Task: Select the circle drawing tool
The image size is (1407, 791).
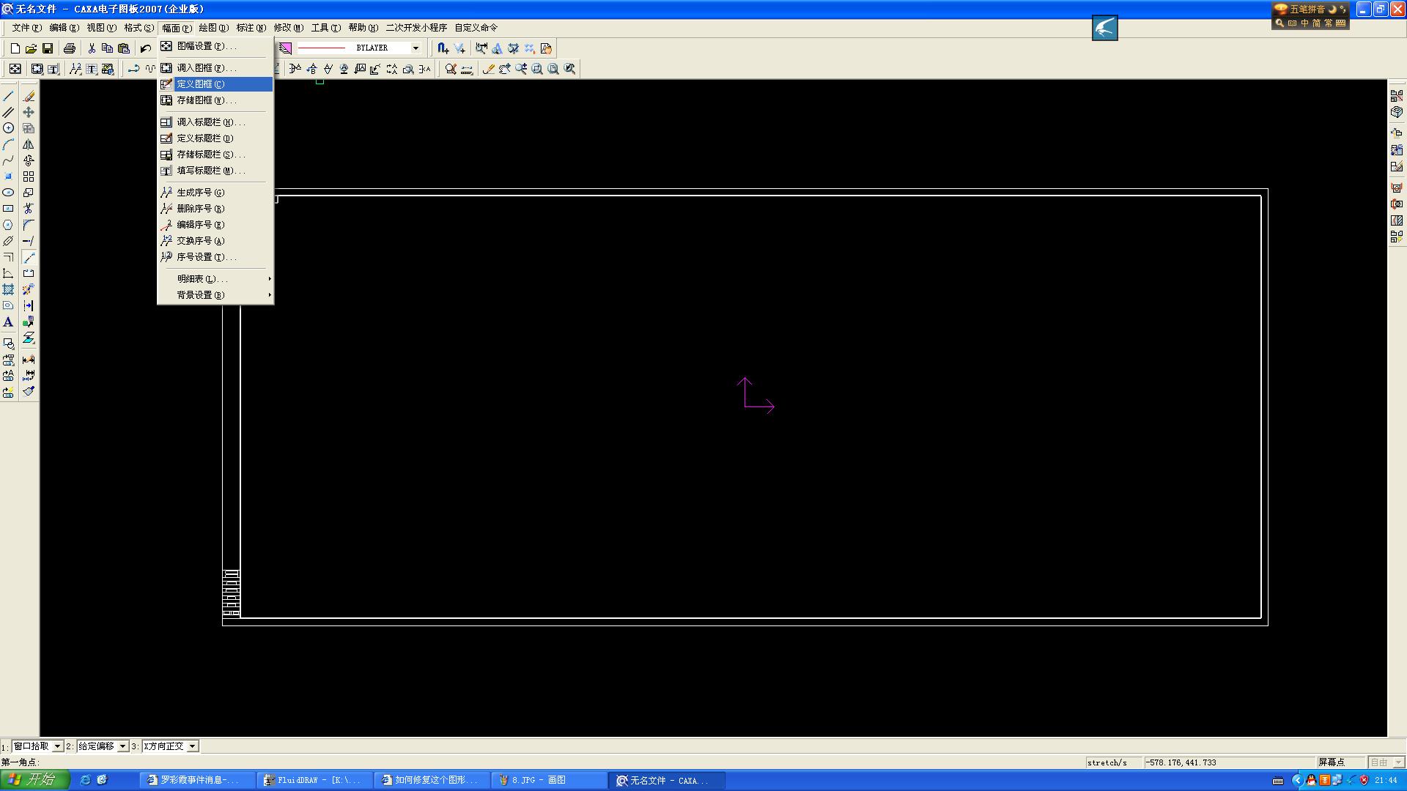Action: 8,128
